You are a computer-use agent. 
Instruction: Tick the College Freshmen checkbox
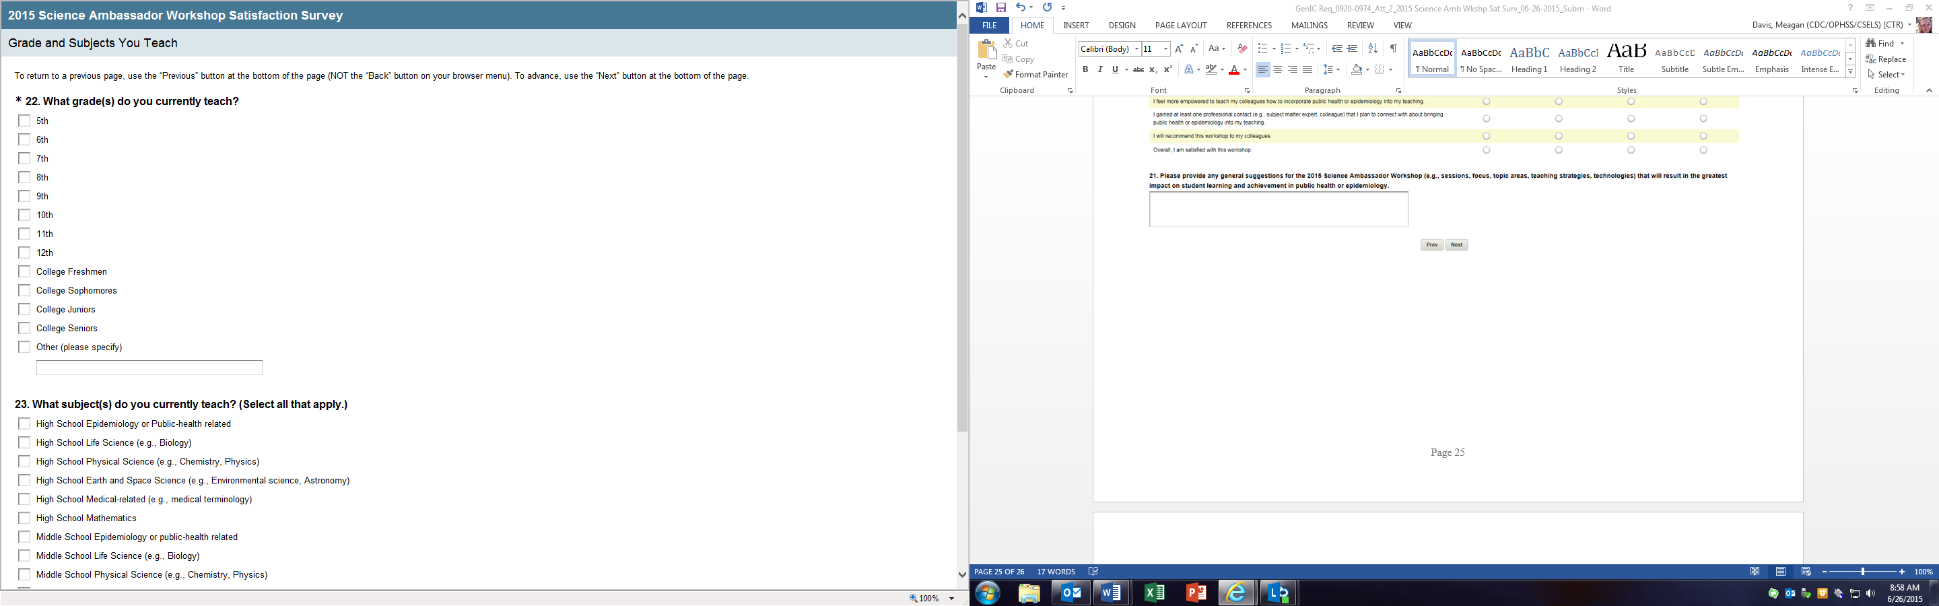24,271
